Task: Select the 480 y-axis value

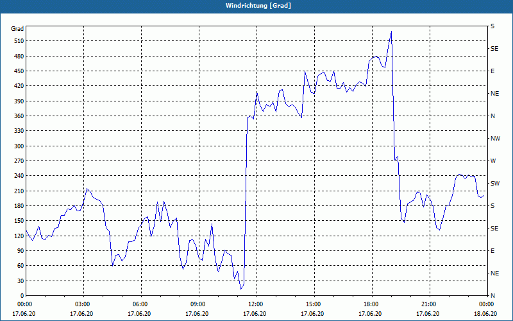Action: coord(19,56)
